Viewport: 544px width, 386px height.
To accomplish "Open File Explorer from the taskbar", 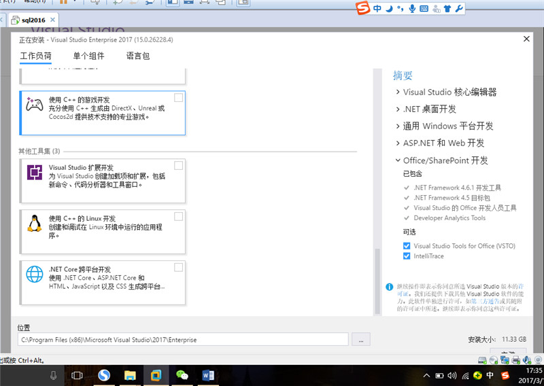I will pos(130,375).
